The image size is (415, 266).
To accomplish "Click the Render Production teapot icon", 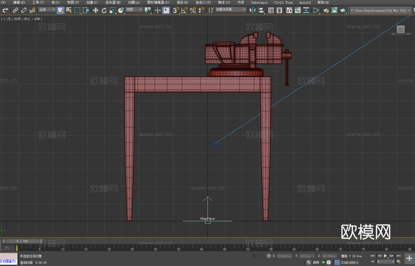I will (x=343, y=10).
